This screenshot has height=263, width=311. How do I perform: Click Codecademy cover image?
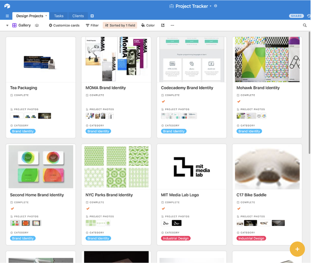pos(192,60)
